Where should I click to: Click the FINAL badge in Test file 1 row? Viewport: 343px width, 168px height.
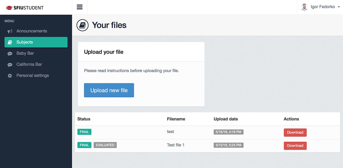(84, 145)
